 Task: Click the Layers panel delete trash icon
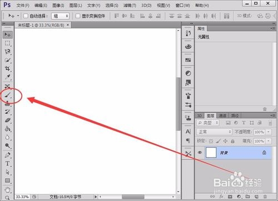[x=265, y=197]
